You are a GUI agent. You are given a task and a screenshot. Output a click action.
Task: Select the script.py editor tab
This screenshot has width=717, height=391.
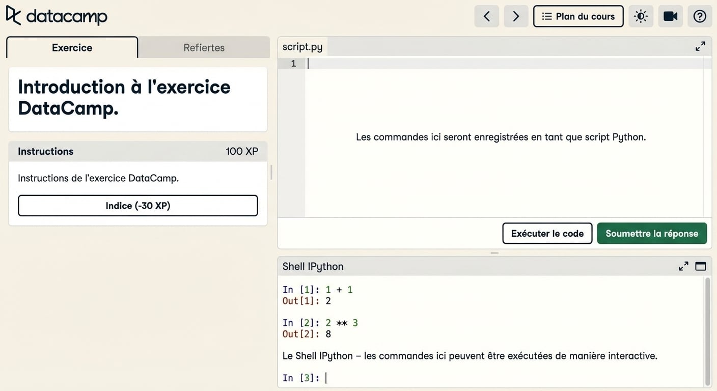pos(302,47)
